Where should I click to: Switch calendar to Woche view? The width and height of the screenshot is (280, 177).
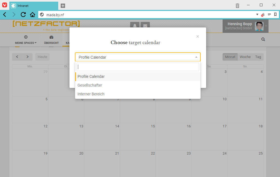click(x=245, y=57)
